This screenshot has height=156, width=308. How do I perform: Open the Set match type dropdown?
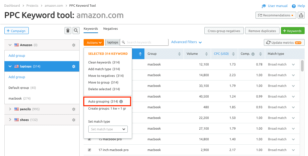point(108,129)
